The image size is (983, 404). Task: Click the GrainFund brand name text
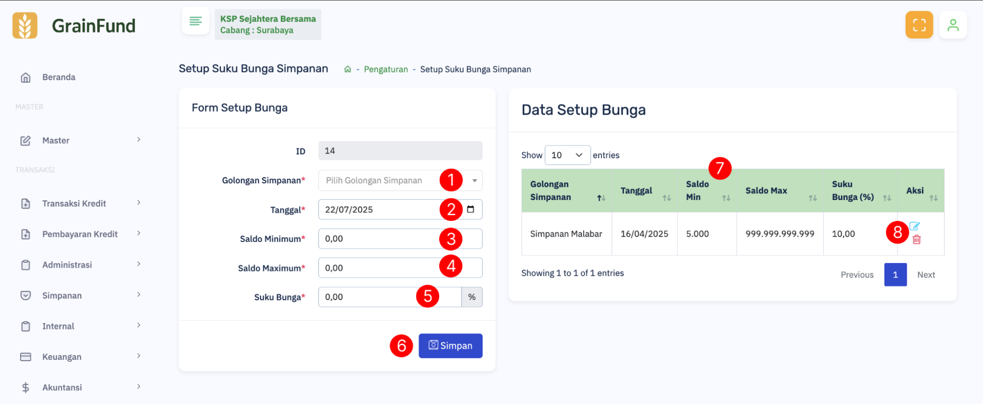(x=93, y=26)
